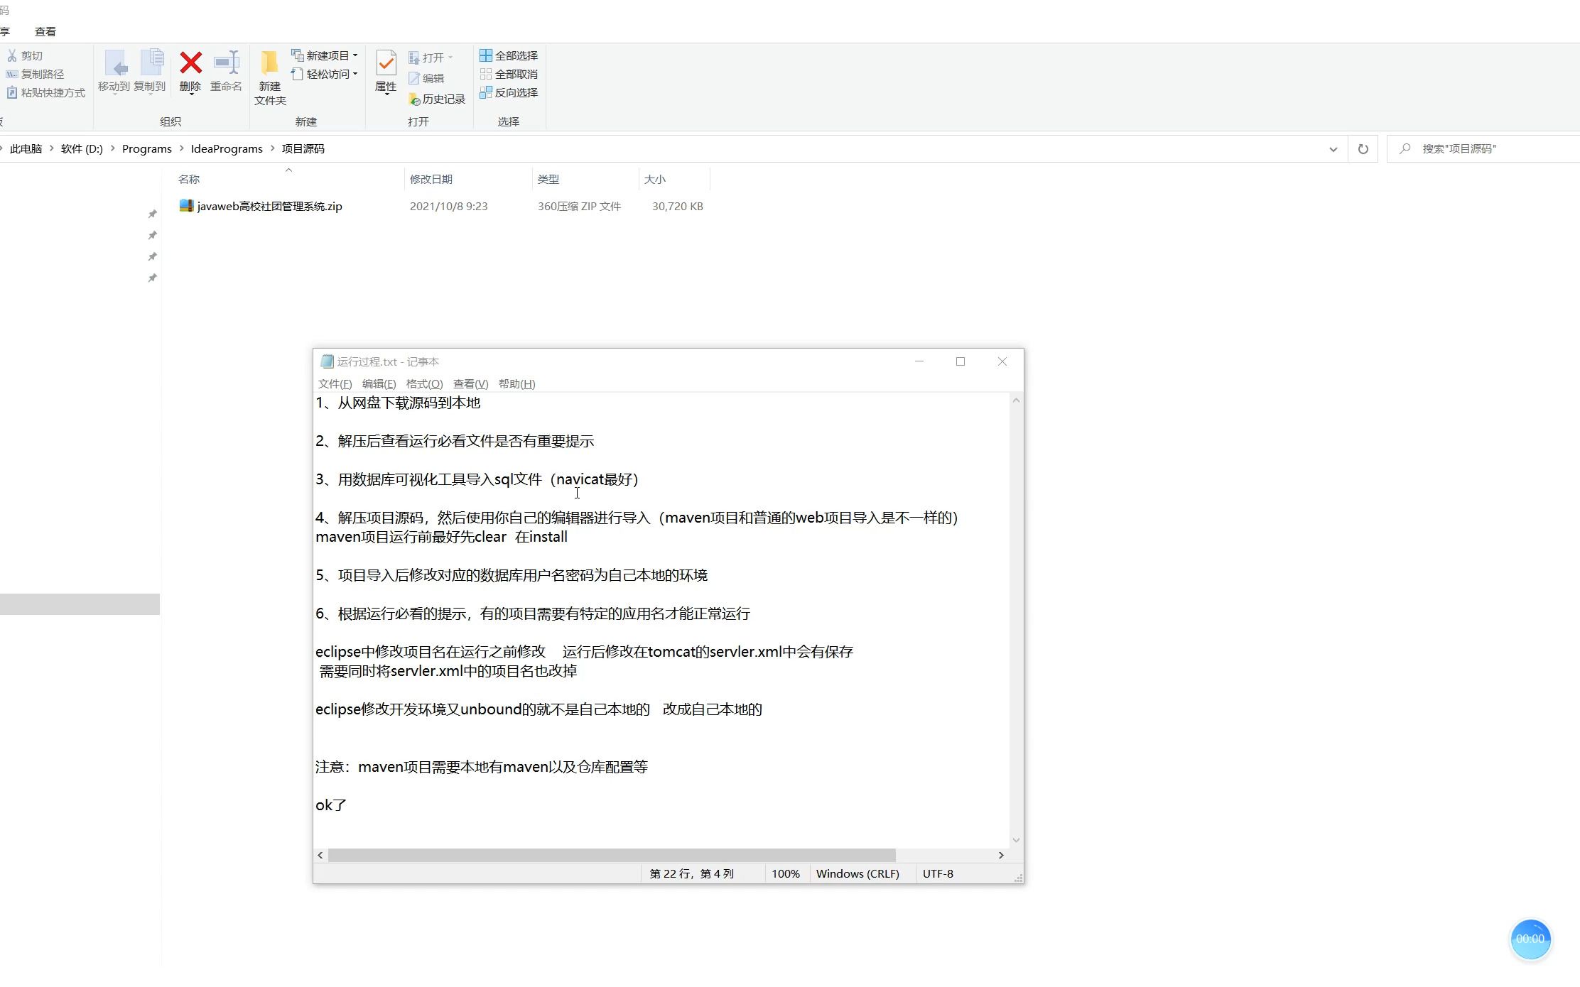Click the file size 30,720 KB
Screen dimensions: 1580x987
click(x=678, y=206)
